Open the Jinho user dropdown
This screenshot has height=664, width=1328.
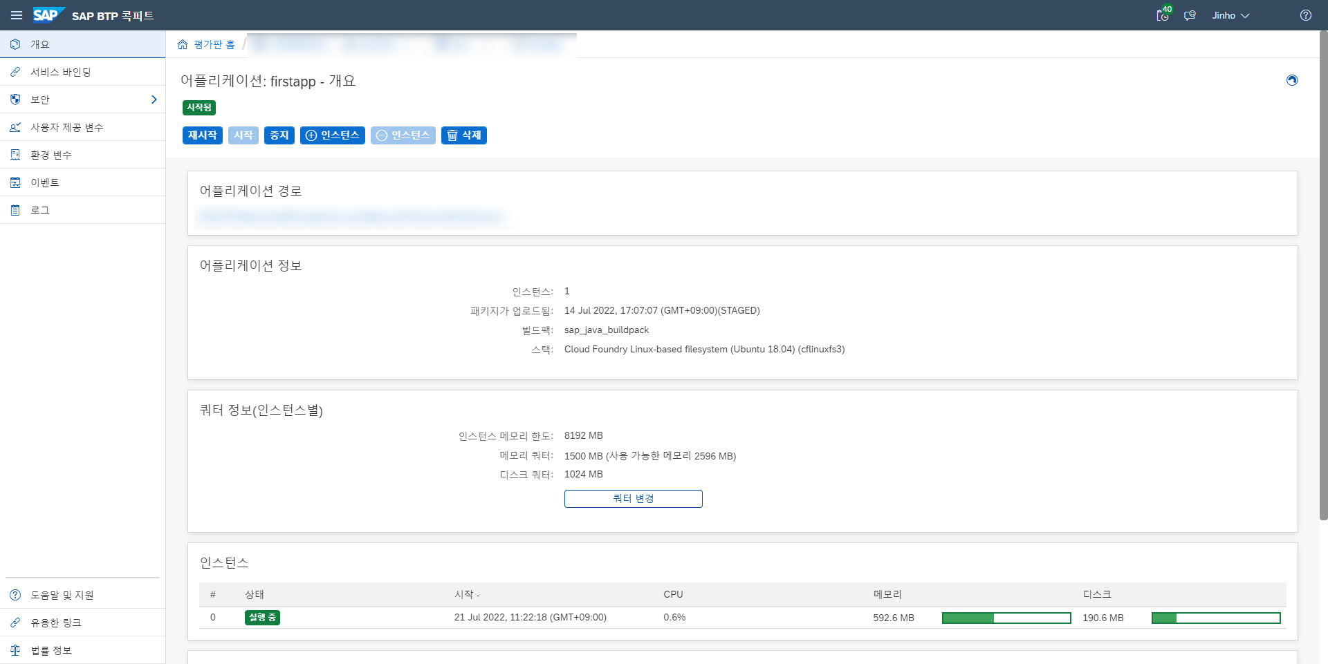coord(1230,15)
